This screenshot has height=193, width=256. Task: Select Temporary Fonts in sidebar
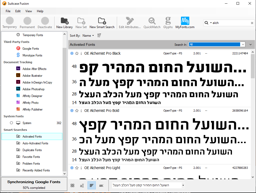(x=32, y=35)
